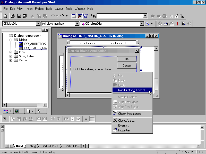
Task: Click the hand breakpoint icon
Action: click(x=189, y=24)
